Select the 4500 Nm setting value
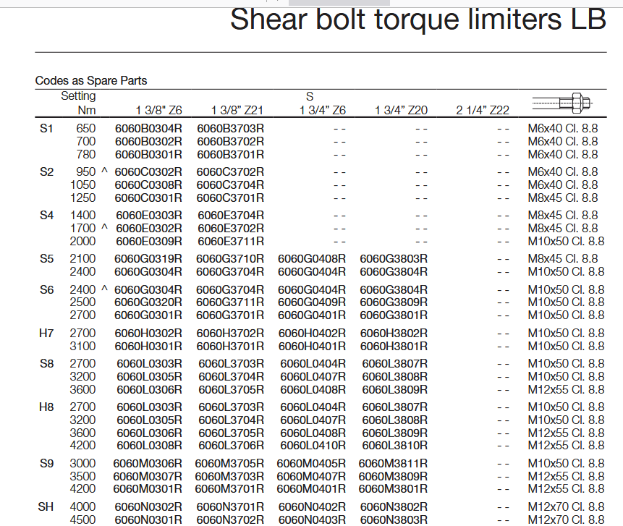The width and height of the screenshot is (623, 526). point(82,519)
